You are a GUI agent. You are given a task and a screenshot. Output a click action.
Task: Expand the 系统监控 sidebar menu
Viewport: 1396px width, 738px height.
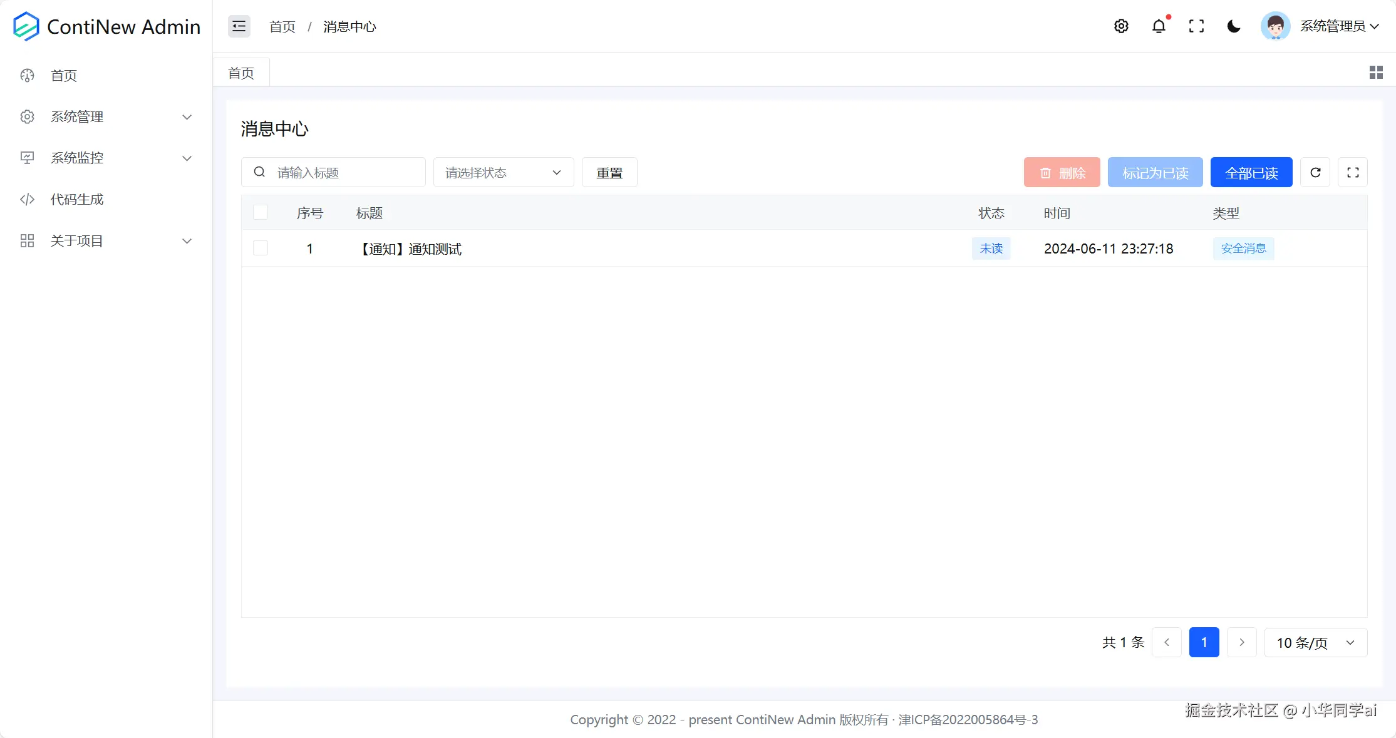[x=105, y=158]
